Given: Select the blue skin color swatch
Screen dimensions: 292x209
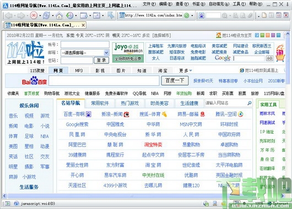Looking at the screenshot, I should tap(257, 35).
